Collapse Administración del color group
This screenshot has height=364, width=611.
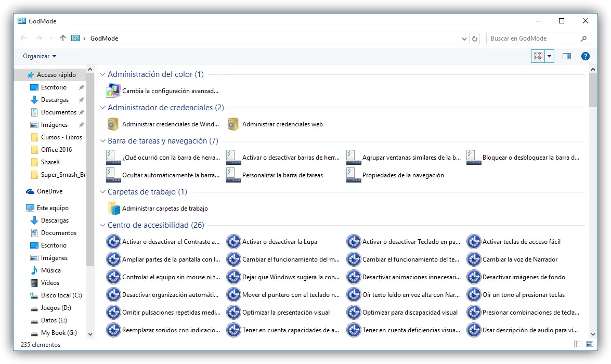click(102, 74)
